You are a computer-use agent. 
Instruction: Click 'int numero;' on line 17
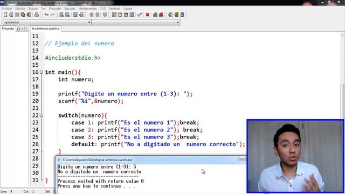[76, 79]
